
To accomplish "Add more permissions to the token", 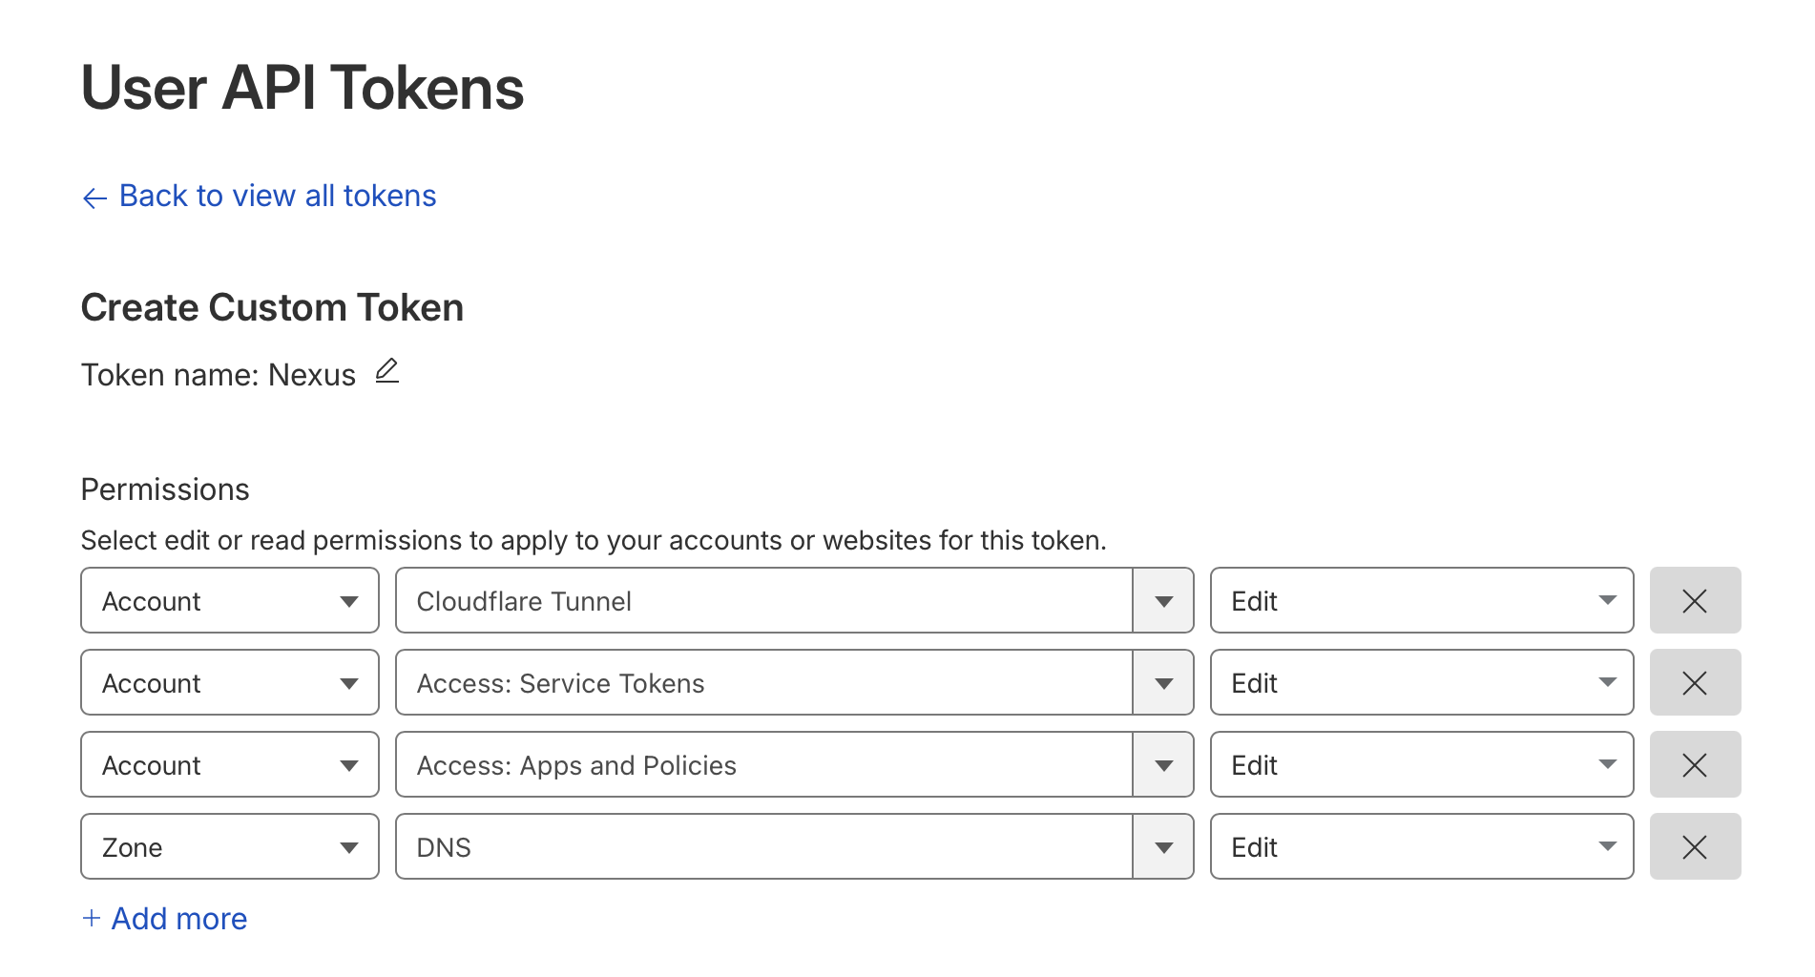I will tap(178, 918).
